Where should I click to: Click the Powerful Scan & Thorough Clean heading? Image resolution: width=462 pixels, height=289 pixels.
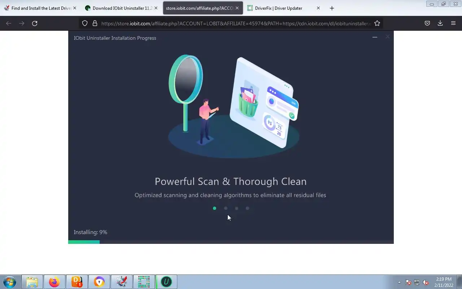pyautogui.click(x=231, y=181)
